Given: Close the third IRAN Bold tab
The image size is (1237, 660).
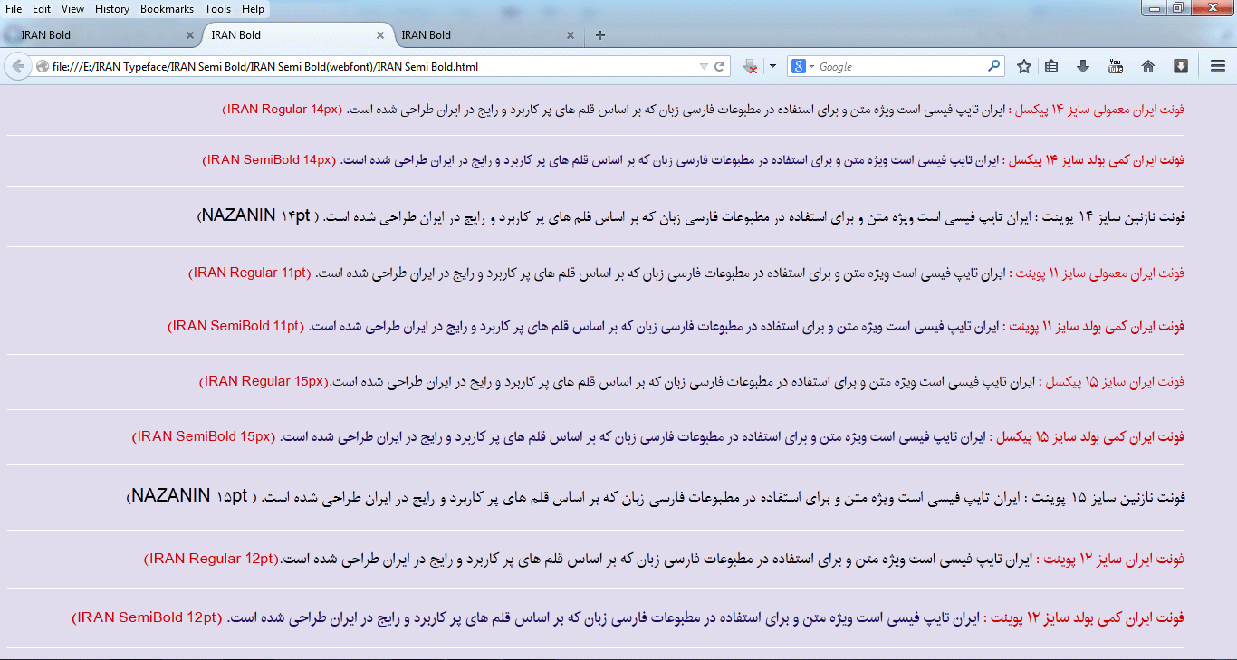Looking at the screenshot, I should (570, 35).
